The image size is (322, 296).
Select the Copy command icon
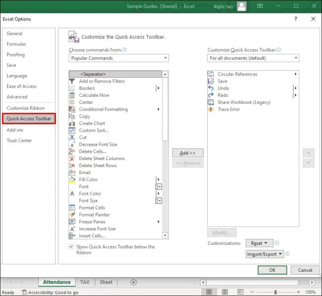click(x=72, y=116)
